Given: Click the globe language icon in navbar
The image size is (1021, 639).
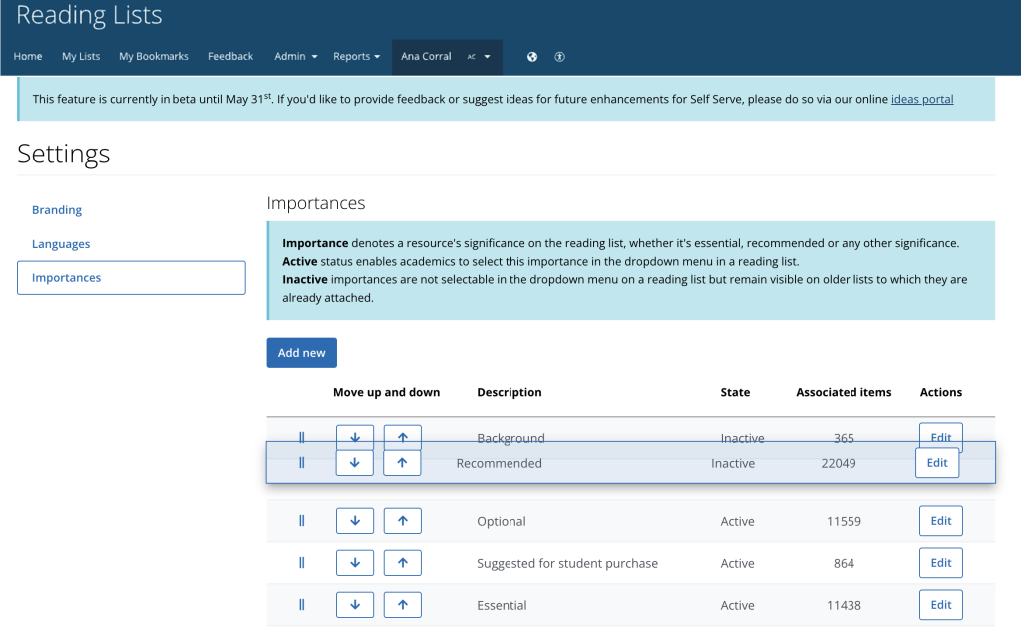Looking at the screenshot, I should (532, 57).
